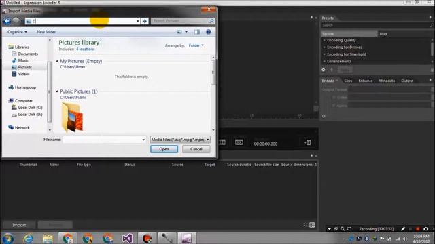Viewport: 435px width, 244px height.
Task: Click the change view icon in dialog toolbar
Action: (x=179, y=32)
